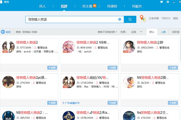Click the penguin logo in title bar
The width and height of the screenshot is (181, 120).
[x=2, y=2]
